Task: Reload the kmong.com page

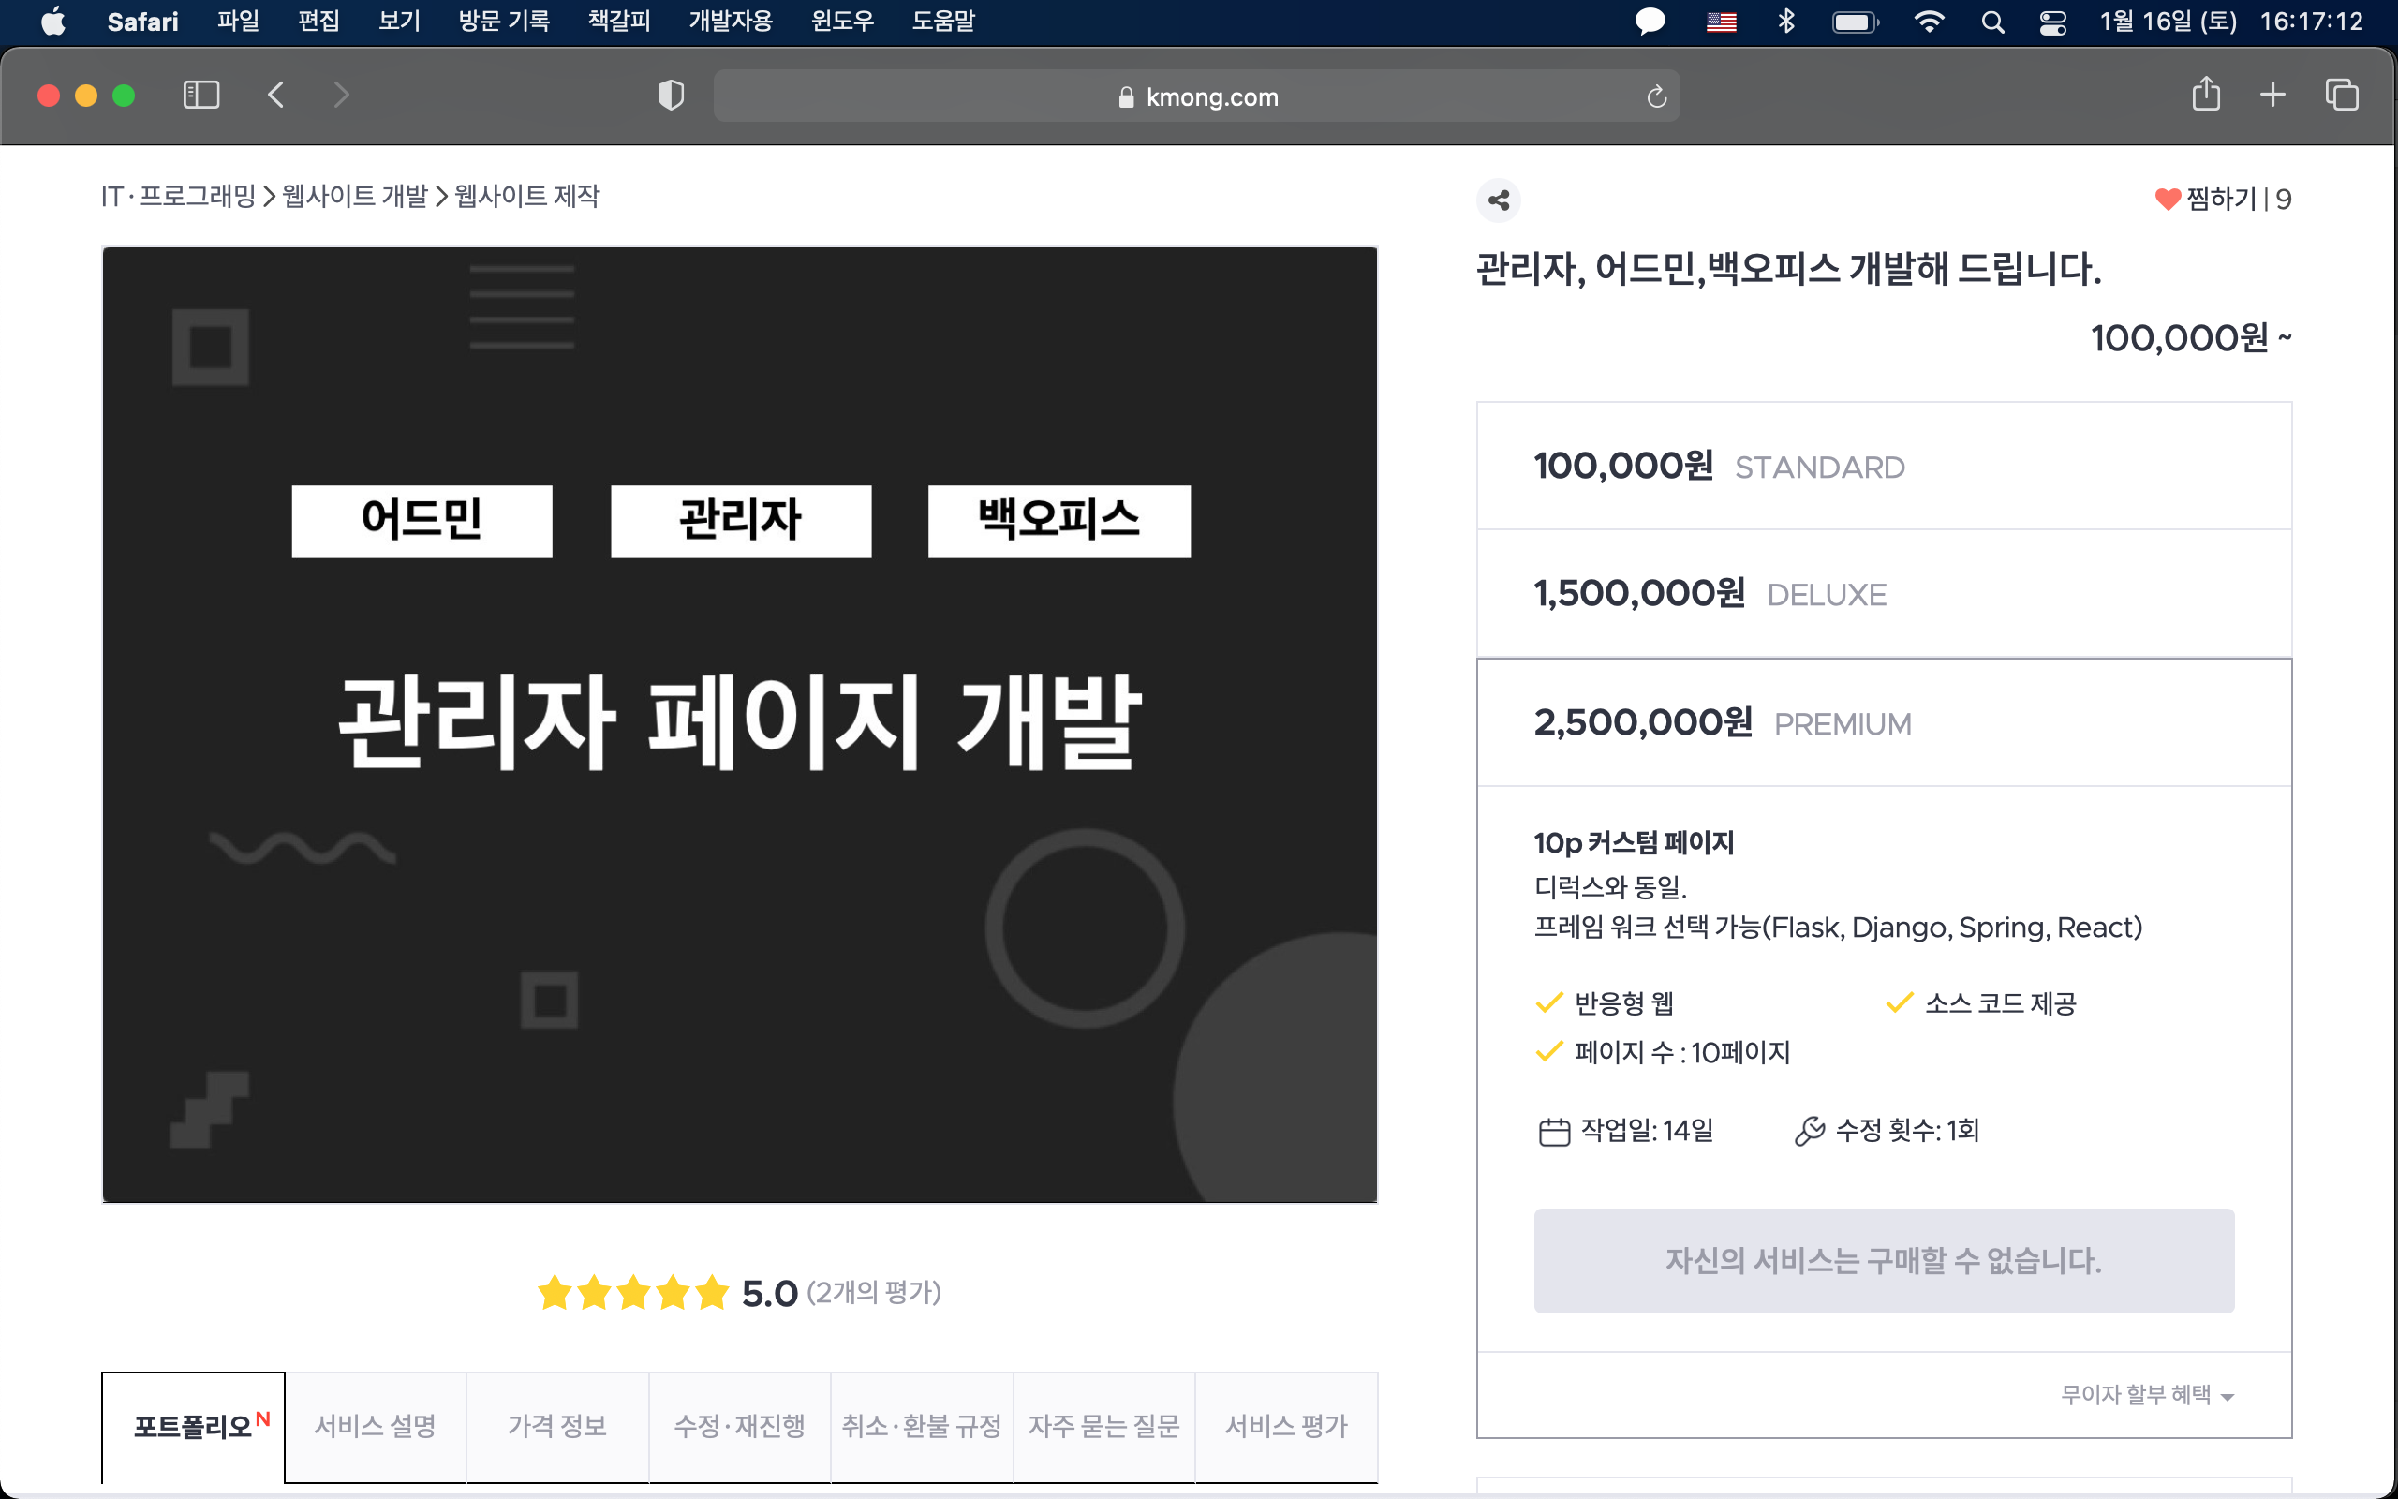Action: pos(1656,96)
